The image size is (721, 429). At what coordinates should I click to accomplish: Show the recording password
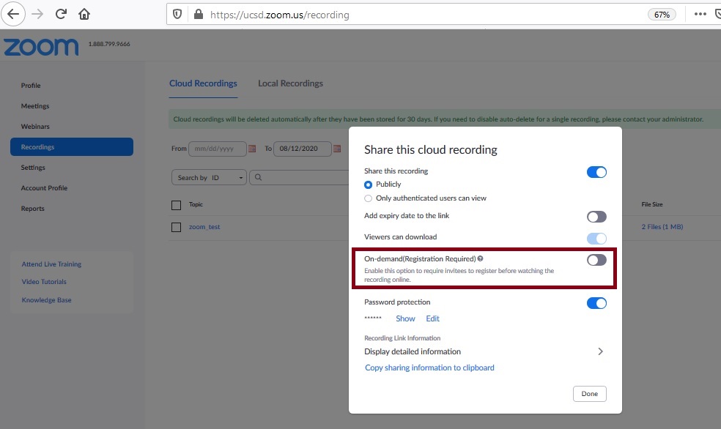[x=406, y=318]
